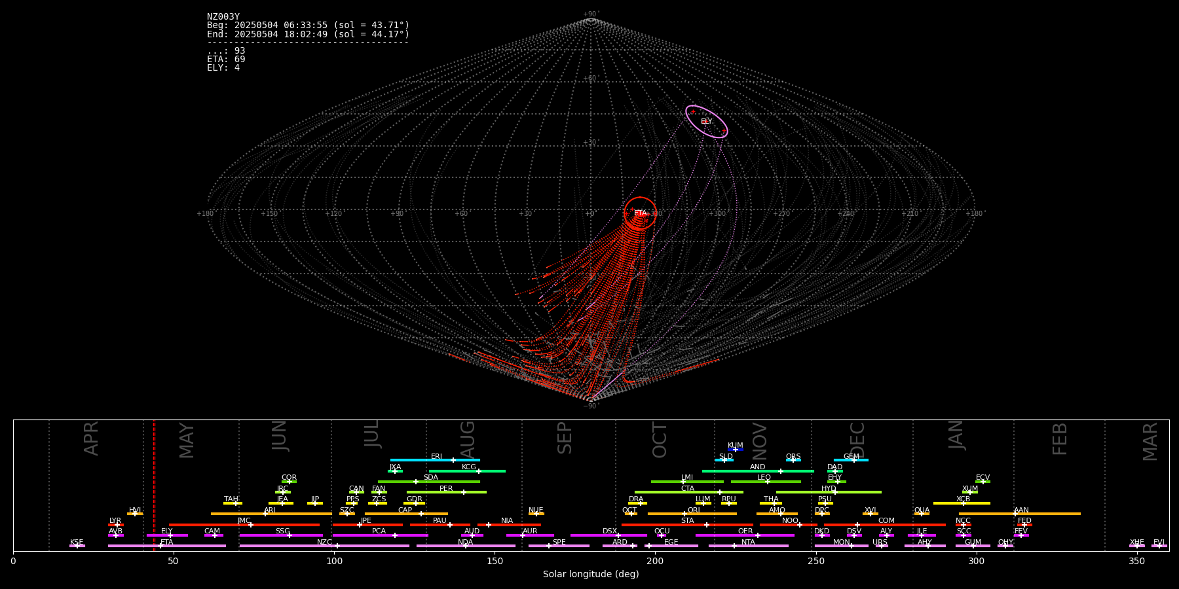Click the AAN shower label
Viewport: 1179px width, 589px height.
pyautogui.click(x=1021, y=510)
